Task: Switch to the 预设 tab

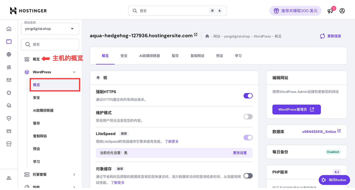Action: pyautogui.click(x=220, y=56)
